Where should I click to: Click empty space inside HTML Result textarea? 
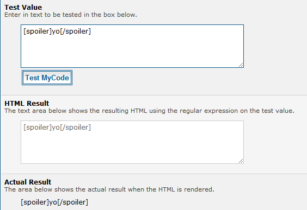pos(132,148)
